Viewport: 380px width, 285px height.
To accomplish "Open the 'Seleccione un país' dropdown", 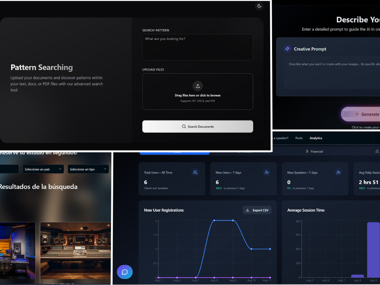I will tap(43, 169).
